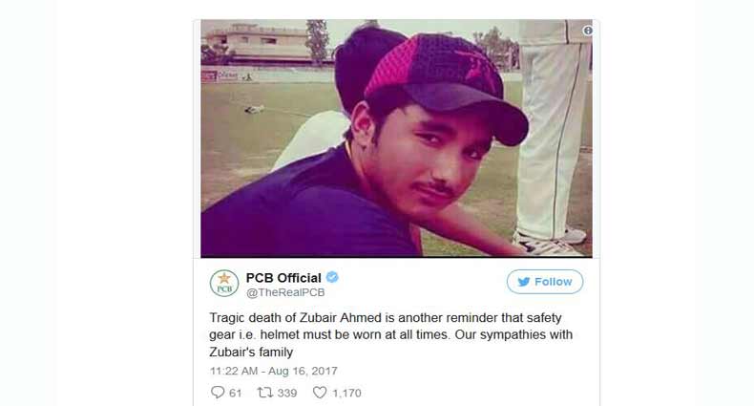Click the info icon on the photo corner
754x406 pixels.
pos(588,31)
